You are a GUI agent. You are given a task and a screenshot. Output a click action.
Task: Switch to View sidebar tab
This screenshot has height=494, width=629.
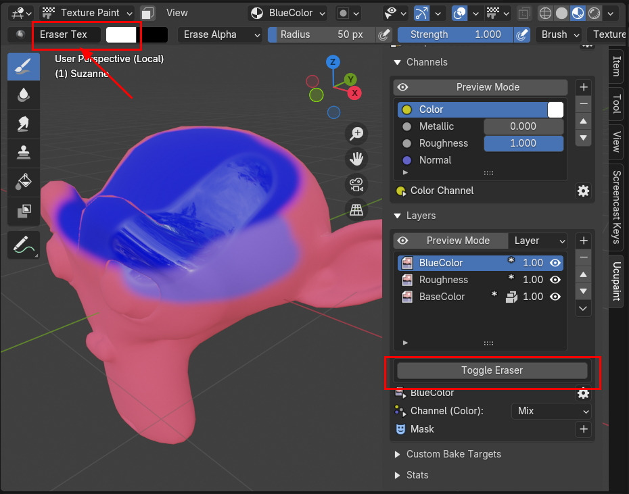[x=617, y=142]
